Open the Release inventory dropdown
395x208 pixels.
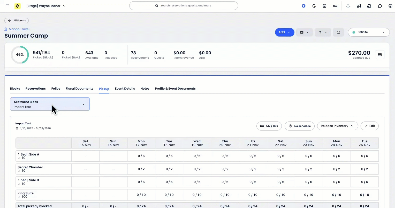pos(337,126)
